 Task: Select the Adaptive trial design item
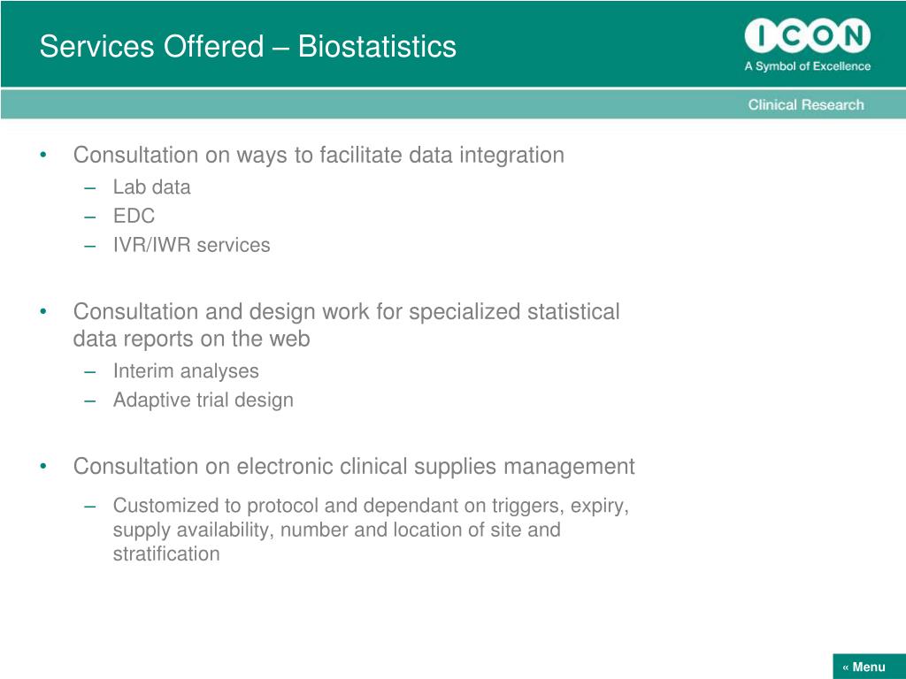(x=203, y=401)
